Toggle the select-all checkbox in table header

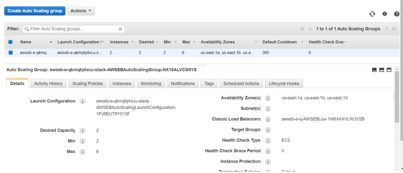[x=11, y=42]
